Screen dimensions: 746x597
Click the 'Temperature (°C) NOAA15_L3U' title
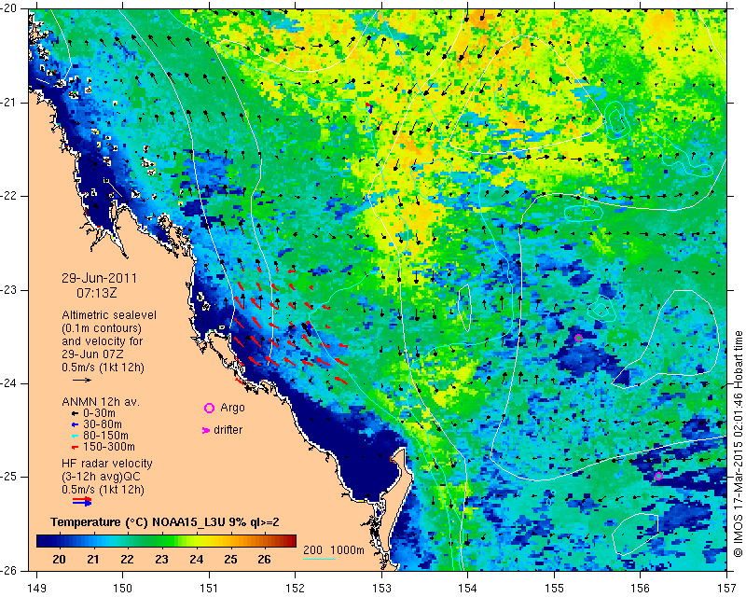(139, 522)
